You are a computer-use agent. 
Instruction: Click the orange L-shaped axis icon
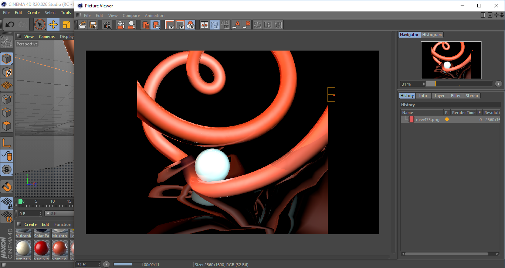(7, 143)
